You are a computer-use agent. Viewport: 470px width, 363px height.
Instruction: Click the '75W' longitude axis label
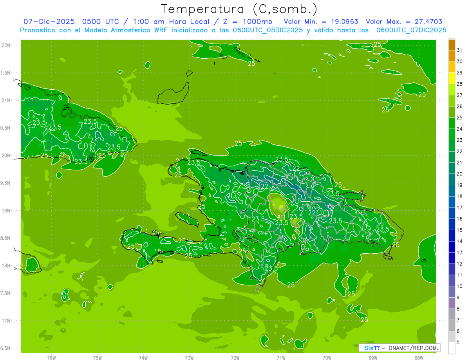[x=98, y=358]
